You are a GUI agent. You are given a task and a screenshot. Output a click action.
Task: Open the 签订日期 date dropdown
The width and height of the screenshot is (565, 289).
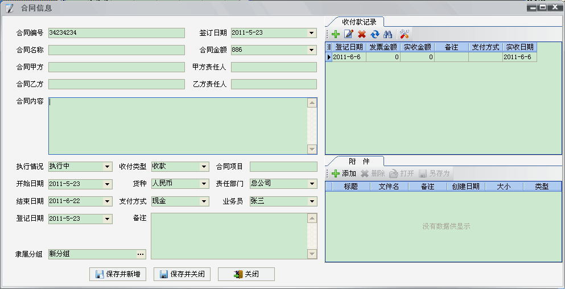(x=312, y=33)
